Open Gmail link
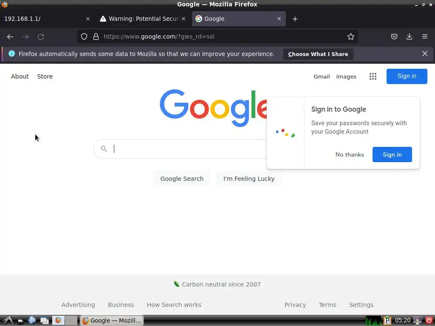435x326 pixels. [322, 76]
